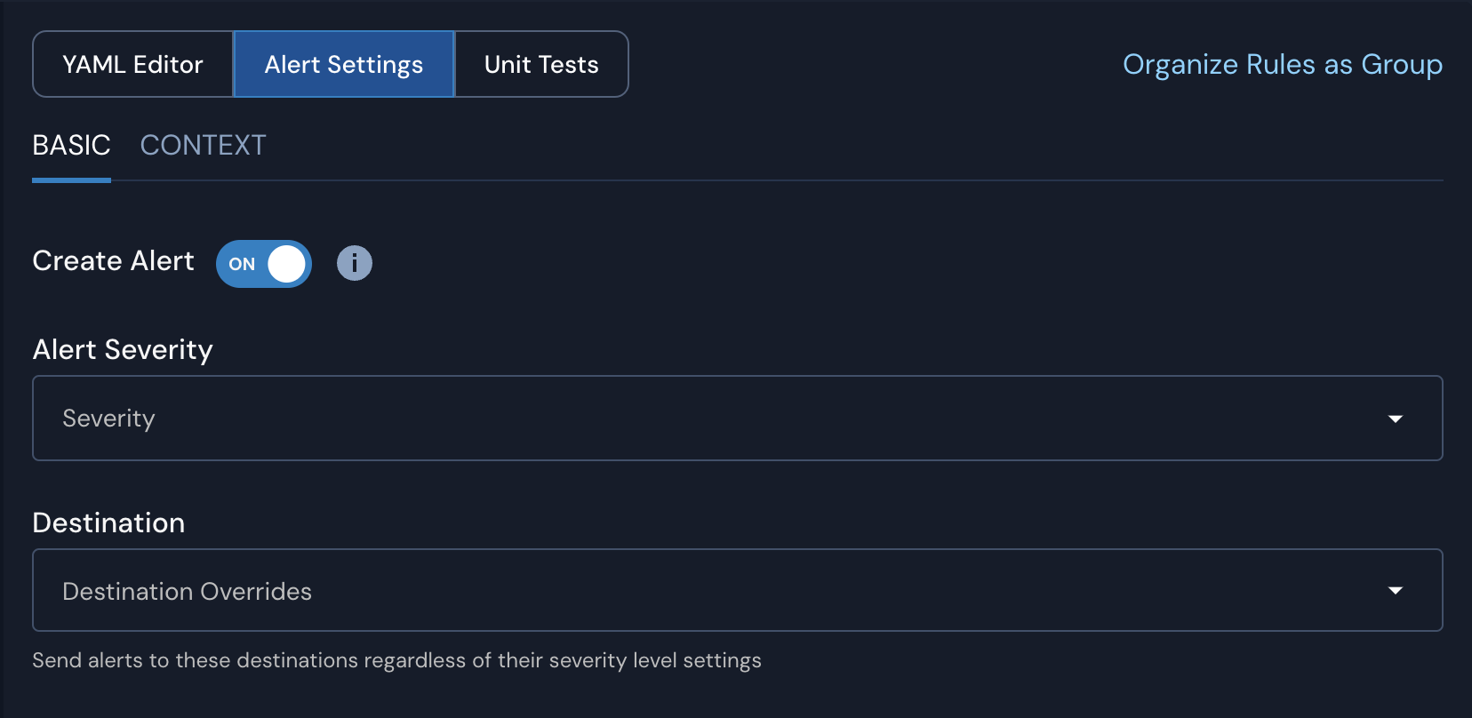
Task: Select the BASIC sub-tab
Action: click(71, 146)
